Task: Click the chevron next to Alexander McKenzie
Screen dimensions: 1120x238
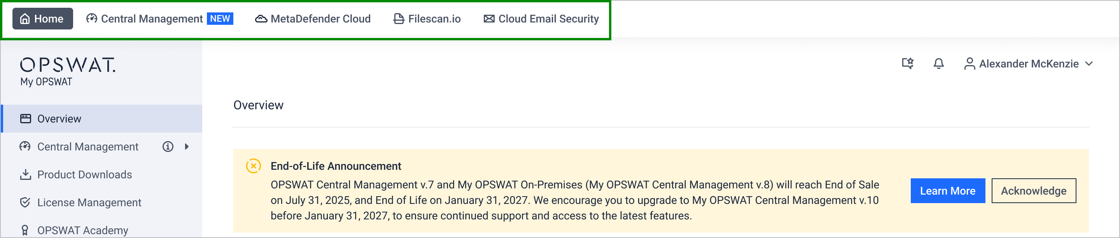Action: tap(1089, 64)
